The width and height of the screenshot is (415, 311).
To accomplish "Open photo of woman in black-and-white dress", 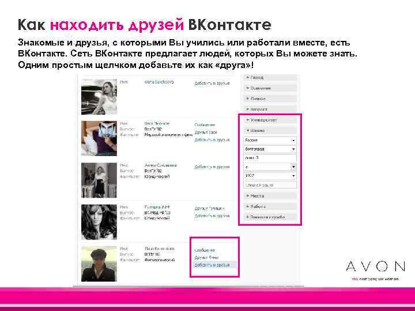I will [x=99, y=180].
